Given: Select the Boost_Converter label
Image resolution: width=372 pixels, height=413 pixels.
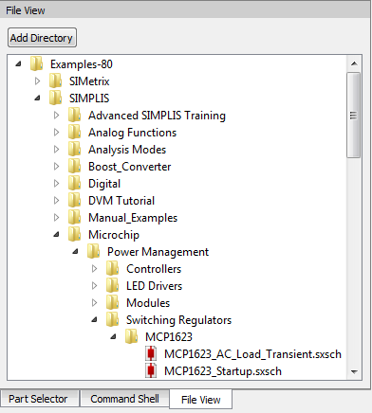Looking at the screenshot, I should point(129,167).
